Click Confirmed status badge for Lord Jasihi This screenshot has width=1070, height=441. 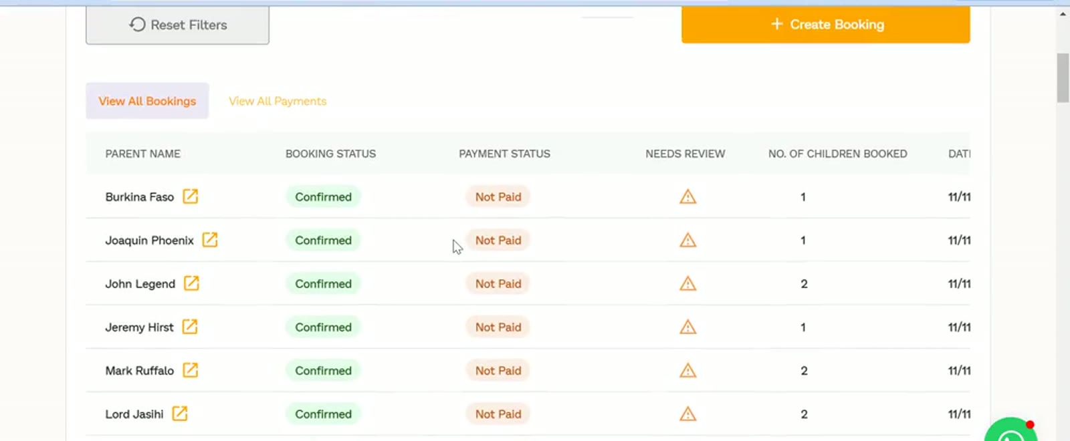coord(323,414)
